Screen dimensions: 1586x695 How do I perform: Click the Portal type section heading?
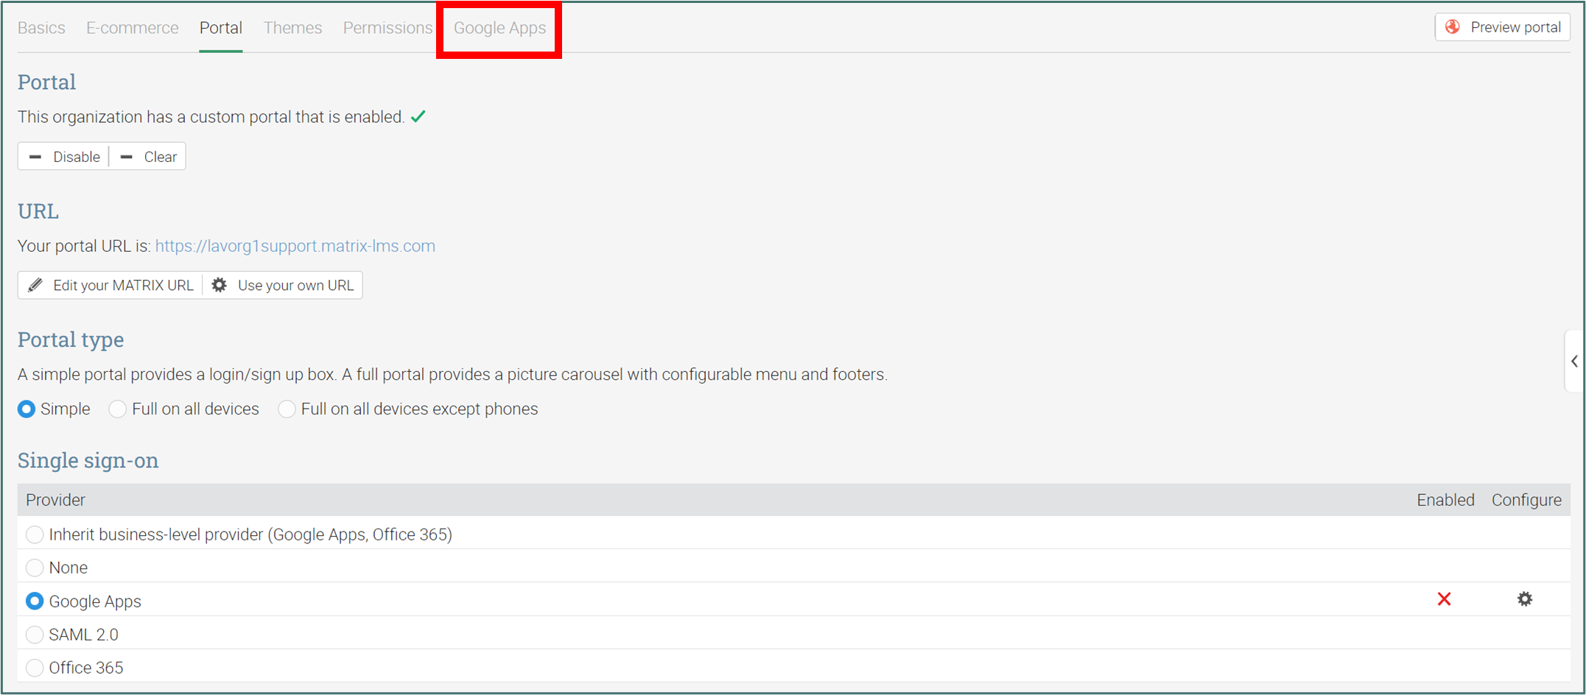pyautogui.click(x=71, y=340)
